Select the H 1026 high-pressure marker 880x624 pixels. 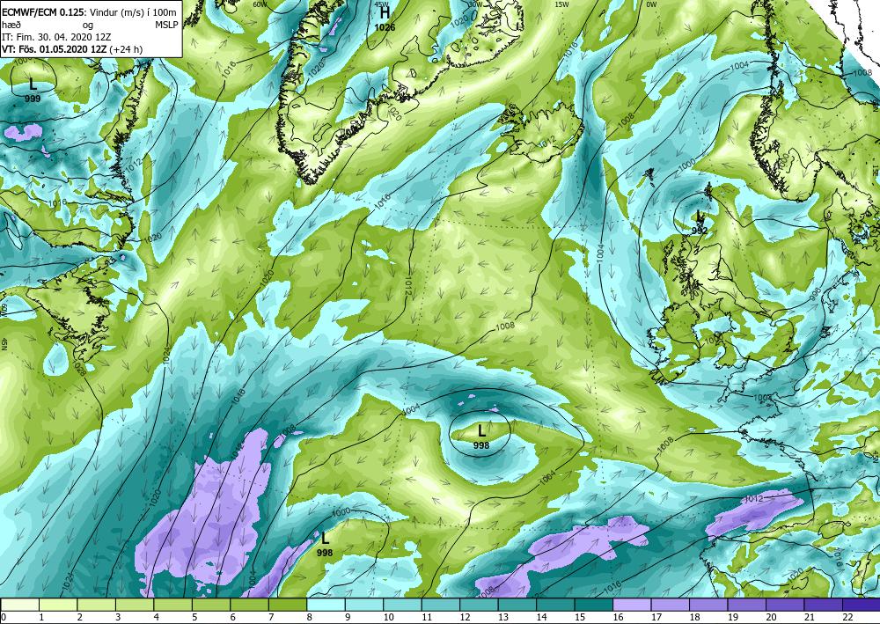click(385, 18)
